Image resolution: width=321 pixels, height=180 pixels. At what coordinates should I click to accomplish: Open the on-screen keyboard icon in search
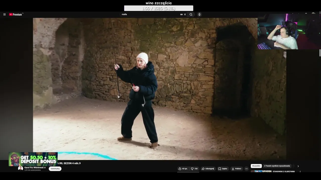coord(182,14)
